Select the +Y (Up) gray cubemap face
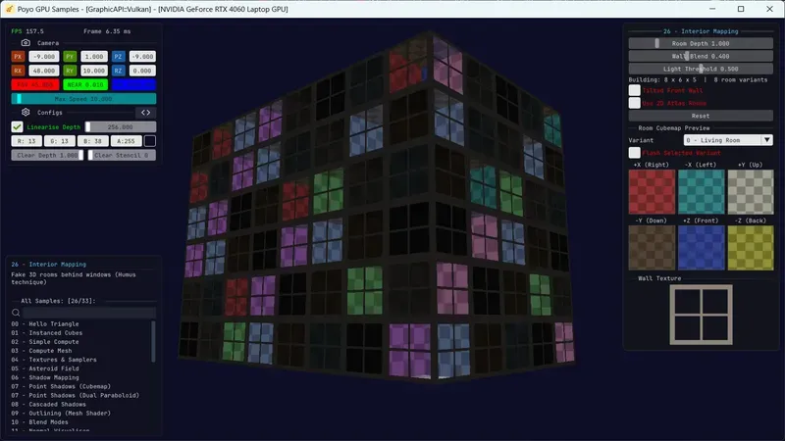Image resolution: width=785 pixels, height=441 pixels. pyautogui.click(x=751, y=192)
